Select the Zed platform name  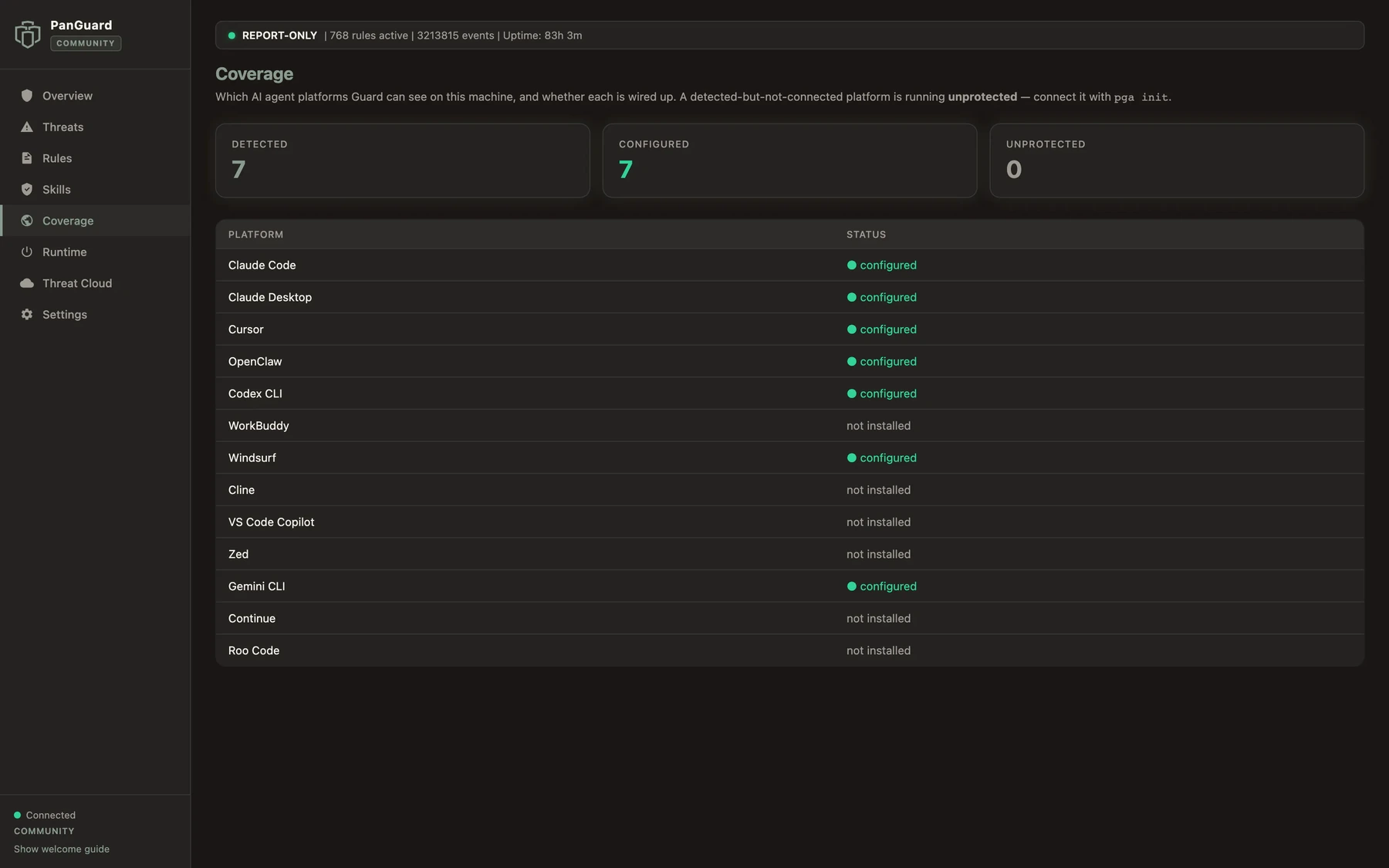(238, 554)
